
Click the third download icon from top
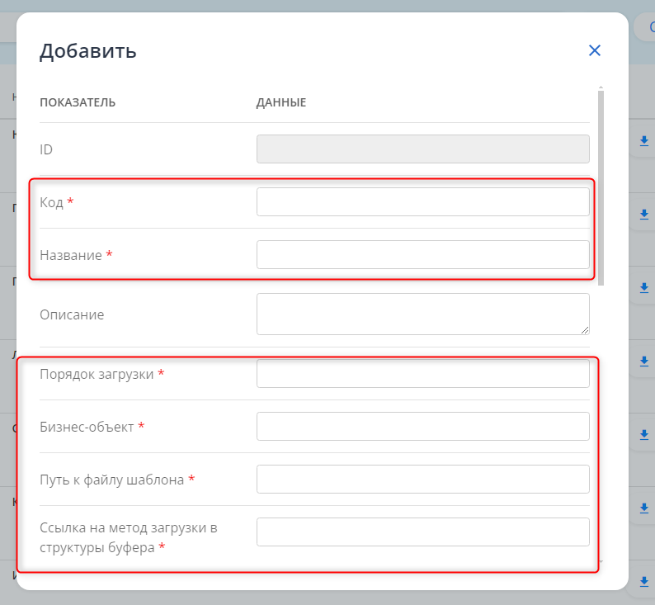click(x=644, y=288)
